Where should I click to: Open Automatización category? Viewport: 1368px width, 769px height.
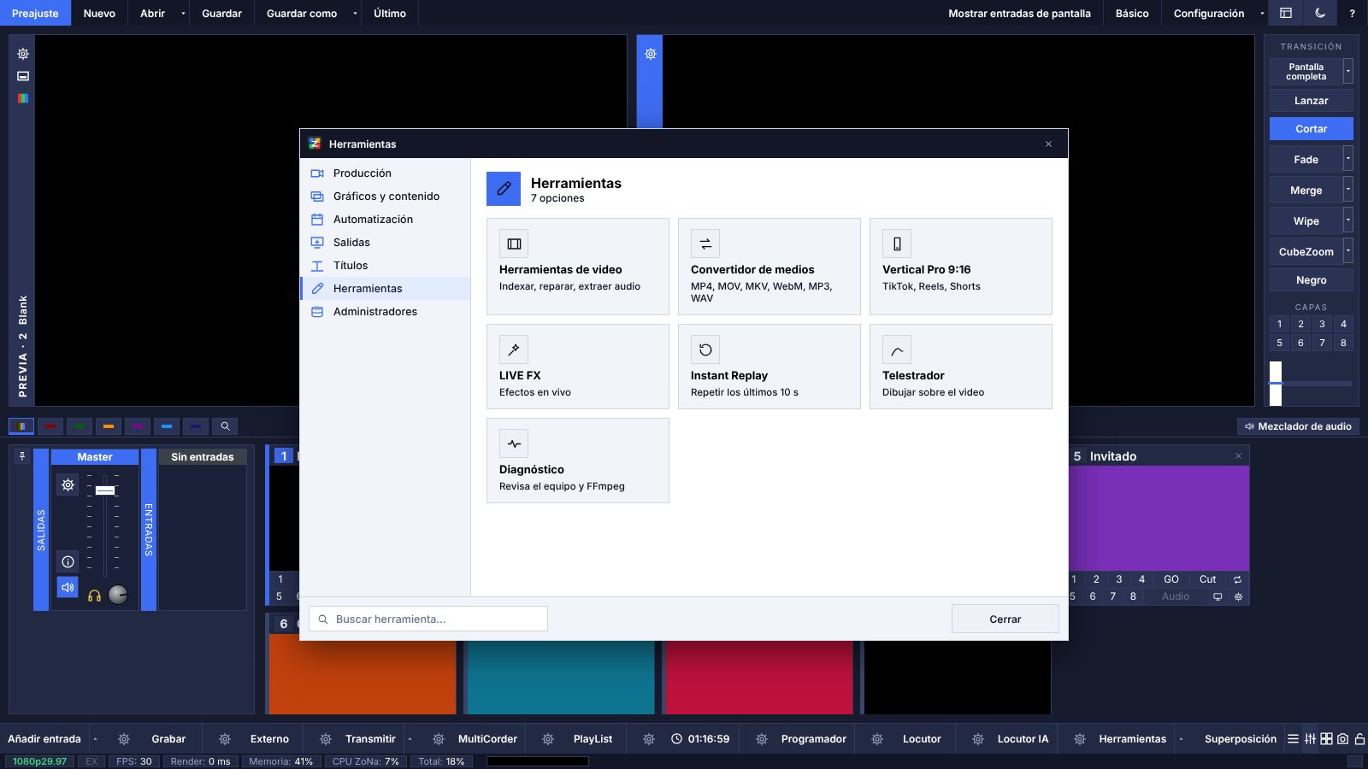pos(386,219)
